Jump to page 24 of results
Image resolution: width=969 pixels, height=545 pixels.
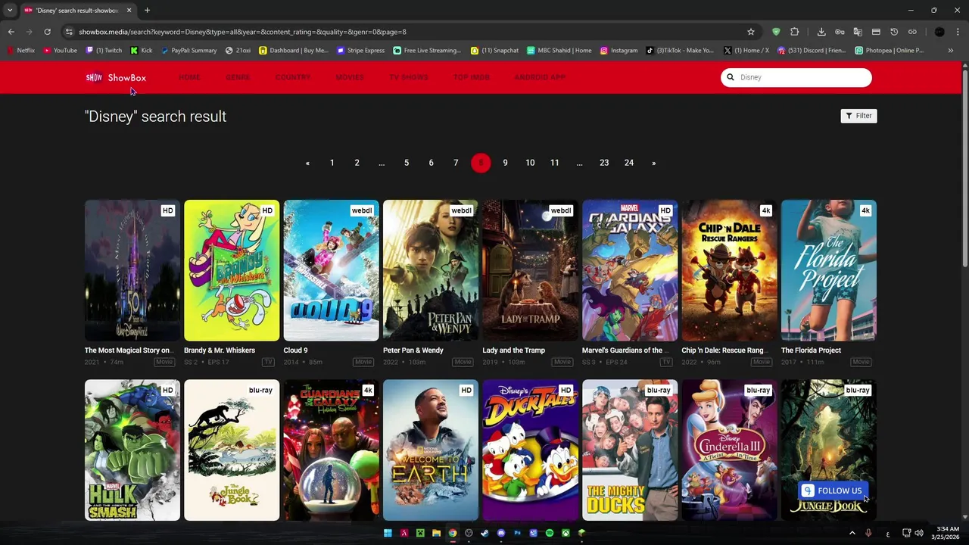click(629, 163)
